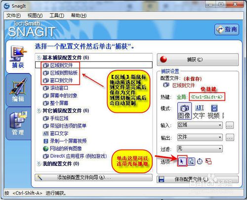The image size is (247, 200).
Task: Click the 指南 guide button
Action: [x=227, y=30]
